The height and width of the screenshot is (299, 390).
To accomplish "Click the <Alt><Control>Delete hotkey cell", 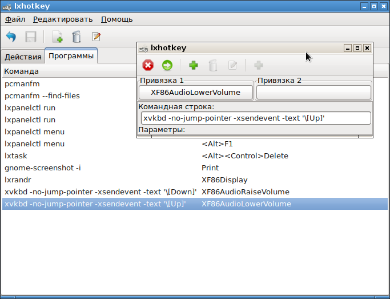I will (x=245, y=156).
